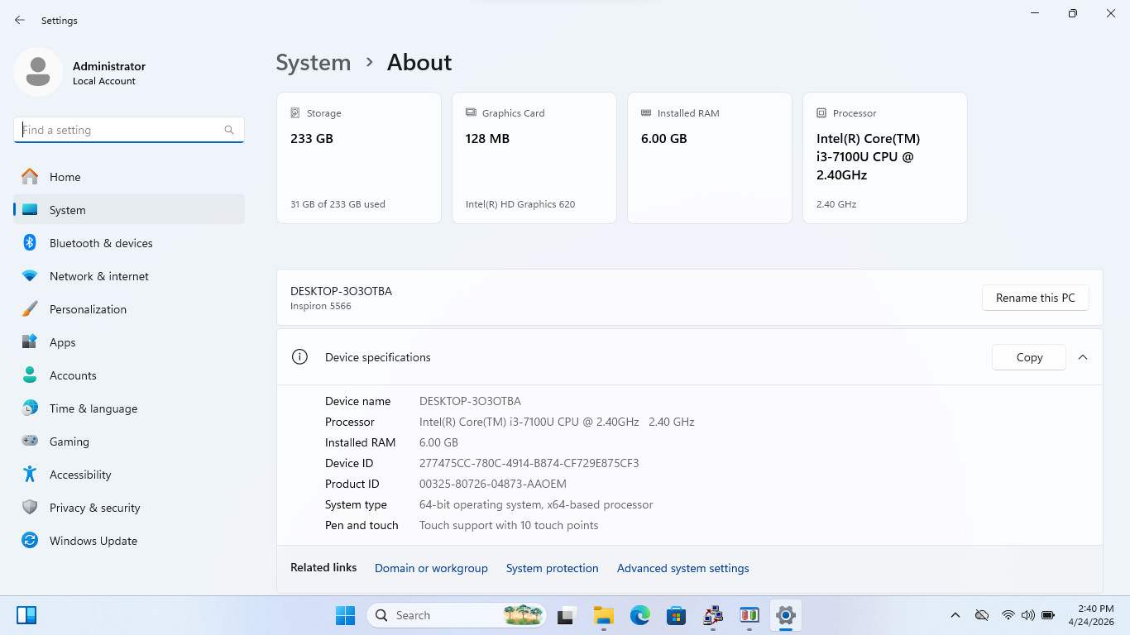Open Home settings page

click(129, 177)
